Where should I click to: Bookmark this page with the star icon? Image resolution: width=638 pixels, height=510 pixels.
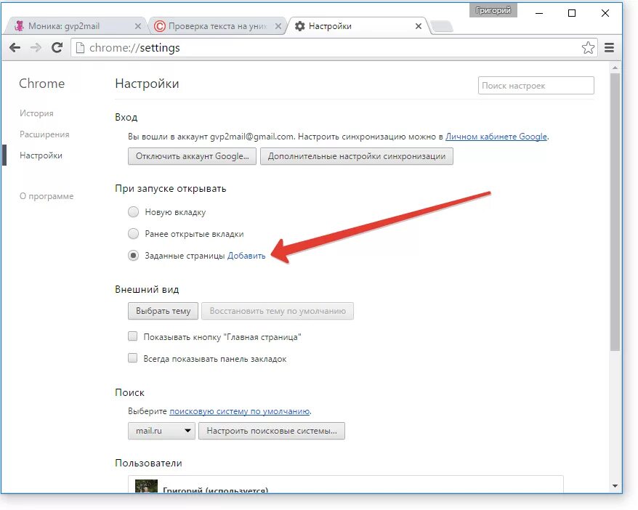588,47
